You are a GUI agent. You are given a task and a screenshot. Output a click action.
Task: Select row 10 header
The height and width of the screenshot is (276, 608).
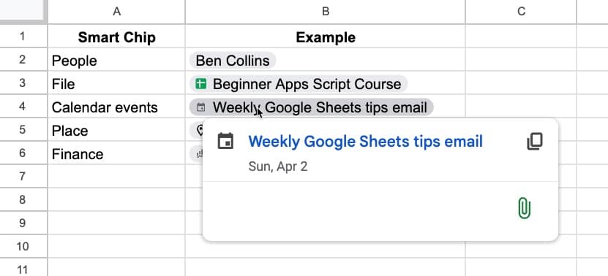click(23, 246)
